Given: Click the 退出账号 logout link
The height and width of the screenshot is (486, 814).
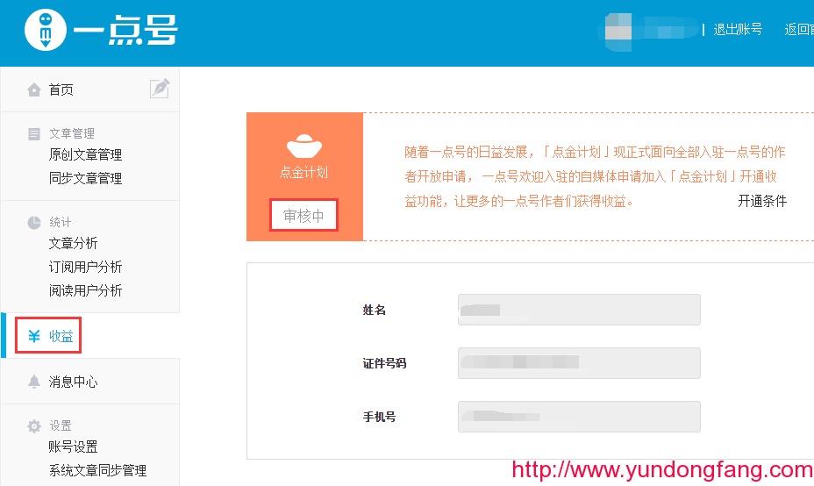Looking at the screenshot, I should (x=737, y=29).
